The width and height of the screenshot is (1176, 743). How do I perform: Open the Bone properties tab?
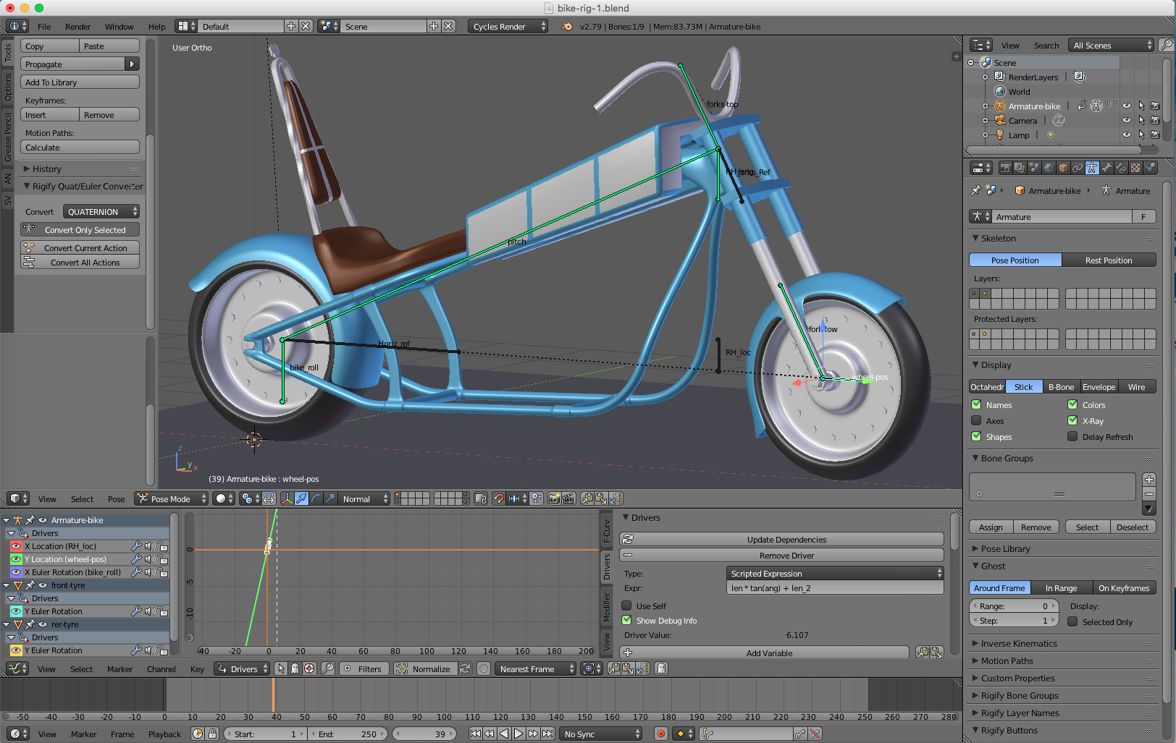(x=1106, y=168)
